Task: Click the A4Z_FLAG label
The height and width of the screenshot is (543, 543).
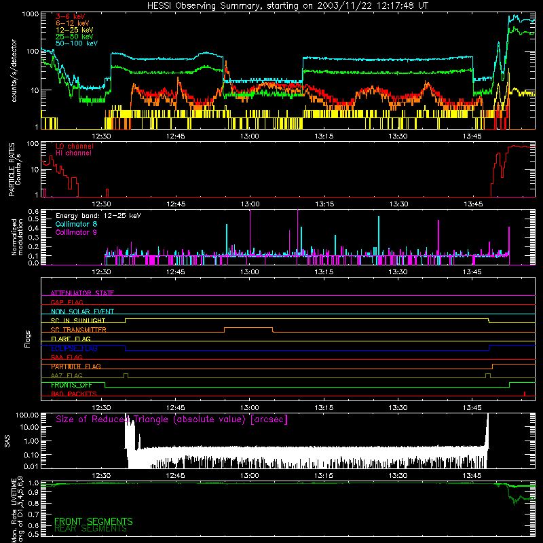Action: click(x=67, y=375)
